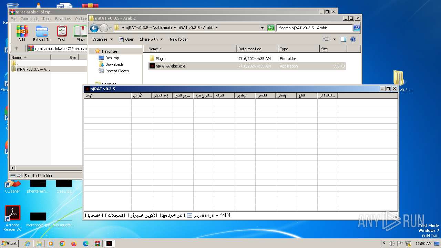The image size is (441, 248).
Task: Expand address bar previous locations dropdown
Action: click(x=262, y=28)
